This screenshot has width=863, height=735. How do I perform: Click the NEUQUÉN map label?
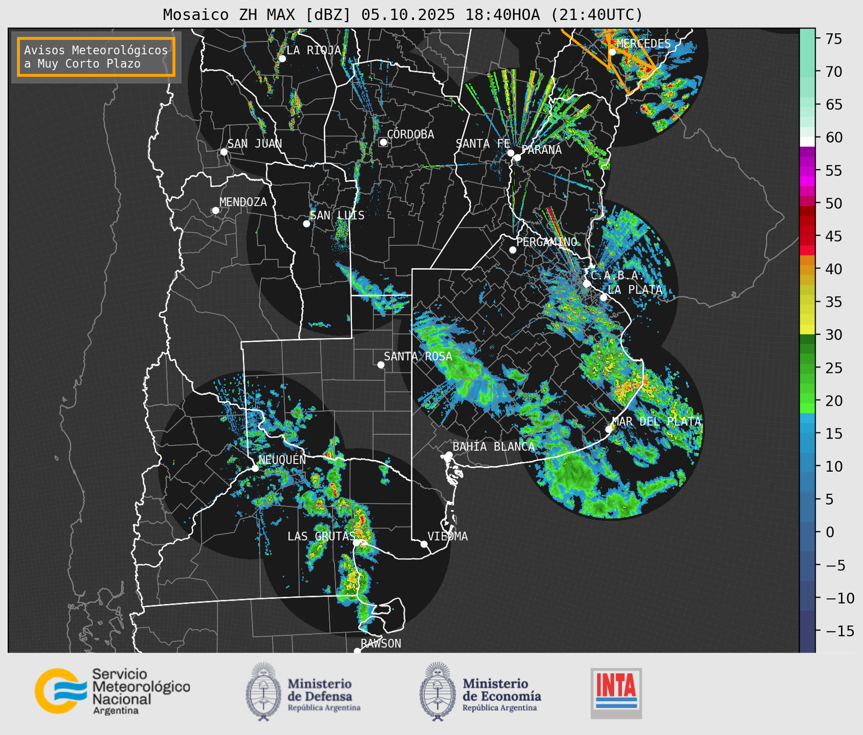282,460
